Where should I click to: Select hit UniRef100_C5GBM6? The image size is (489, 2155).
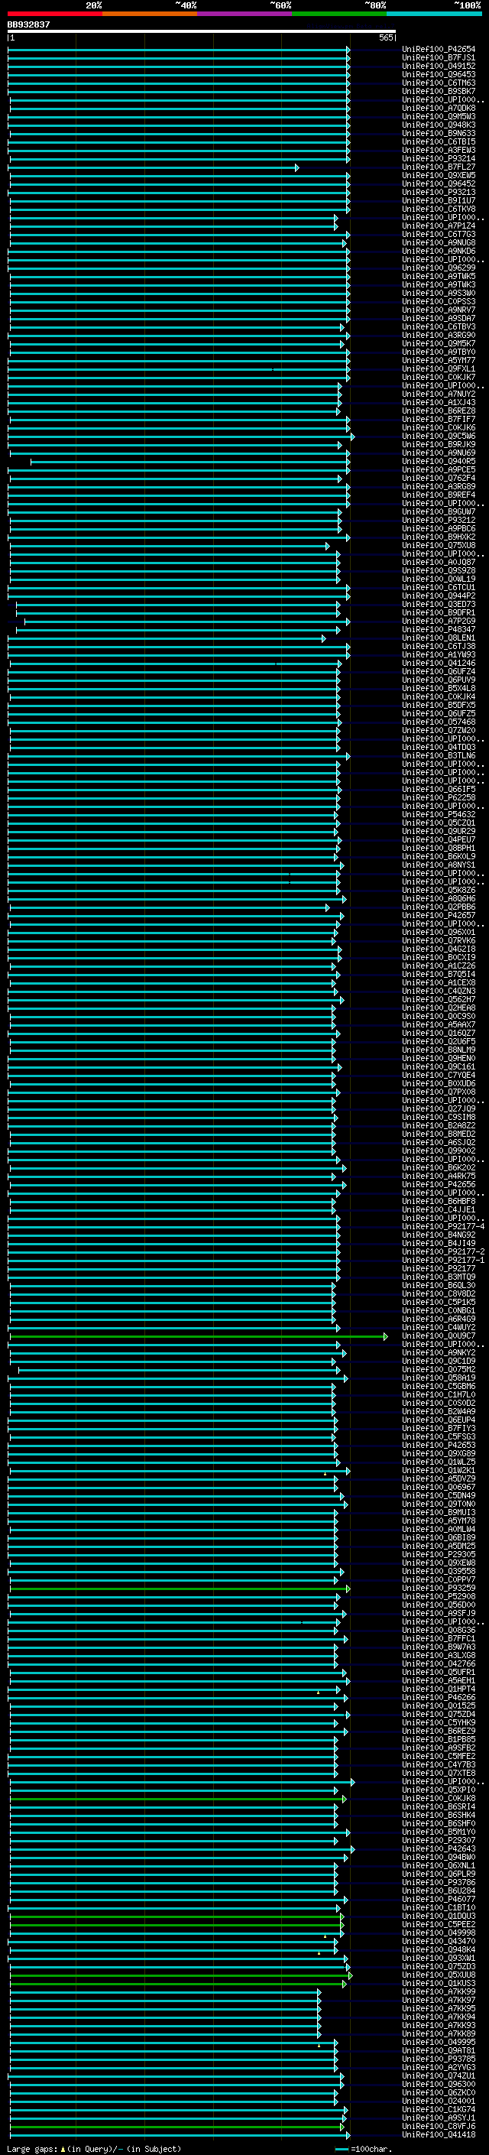point(439,1386)
